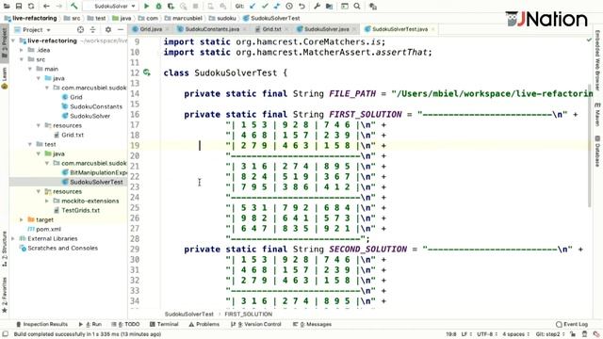Screen dimensions: 603x339
Task: Collapse the main folder
Action: 30,69
